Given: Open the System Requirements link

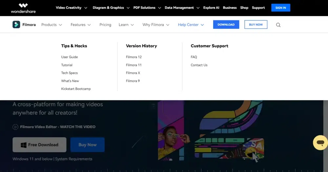Looking at the screenshot, I should click(x=73, y=159).
